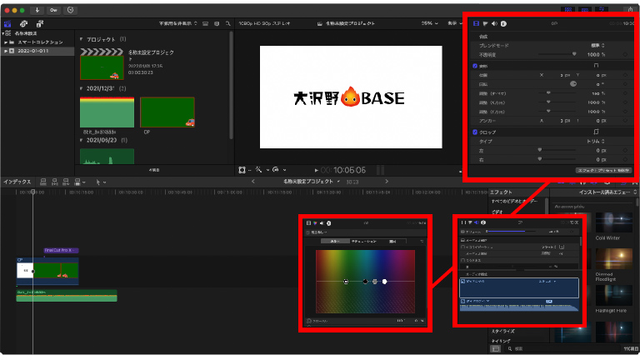
Task: Click the save effects preset button
Action: pos(603,170)
